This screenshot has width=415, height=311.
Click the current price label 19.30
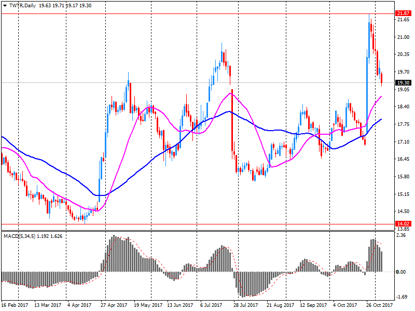pos(403,83)
